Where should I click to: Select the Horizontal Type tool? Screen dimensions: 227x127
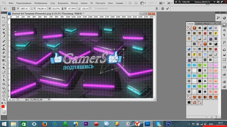click(4, 76)
